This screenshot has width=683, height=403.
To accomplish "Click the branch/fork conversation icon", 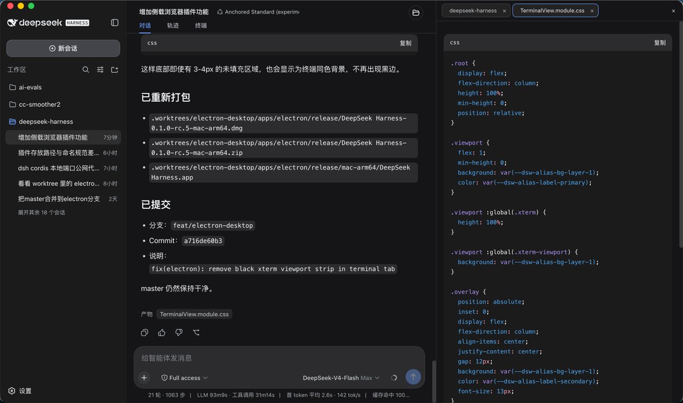I will [196, 332].
